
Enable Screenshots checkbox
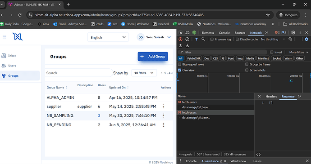tap(247, 70)
